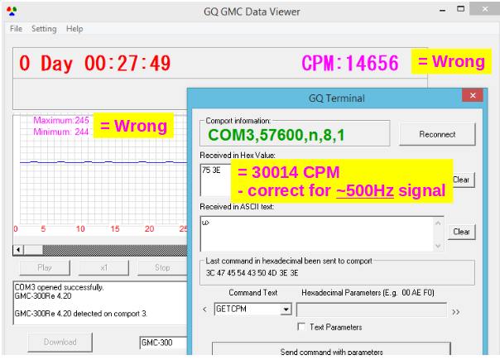
Task: Click the graph horizontal scrollbar thumb
Action: 33,250
